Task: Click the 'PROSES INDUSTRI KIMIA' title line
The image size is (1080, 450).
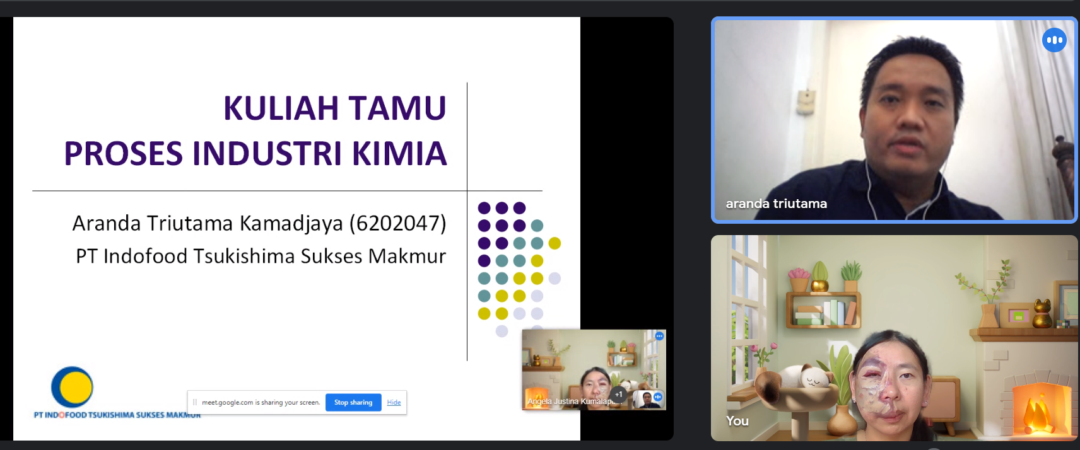Action: pyautogui.click(x=255, y=154)
